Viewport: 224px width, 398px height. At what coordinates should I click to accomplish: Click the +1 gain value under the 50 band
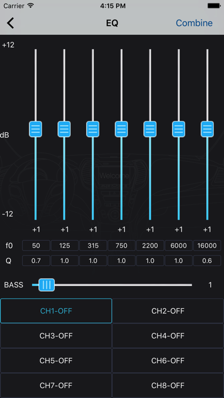point(36,229)
